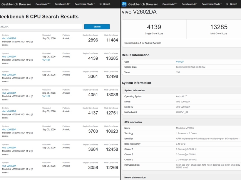Click Topology value '1 Processor, 8 Cores'
The height and width of the screenshot is (180, 241).
(x=186, y=133)
